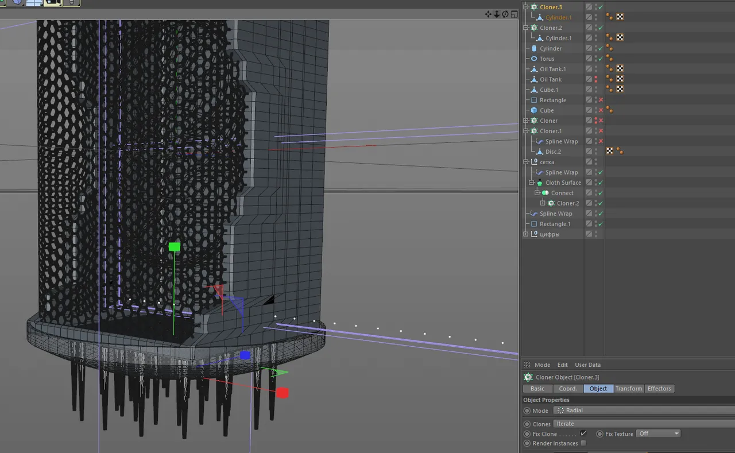
Task: Open the Fix Texture dropdown set to Off
Action: pos(659,433)
